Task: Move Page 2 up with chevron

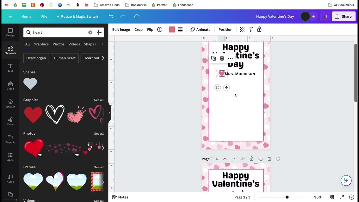Action: 225,159
